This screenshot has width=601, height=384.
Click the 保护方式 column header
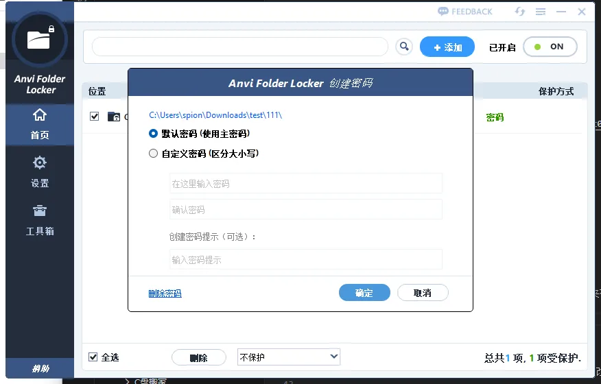tap(556, 91)
